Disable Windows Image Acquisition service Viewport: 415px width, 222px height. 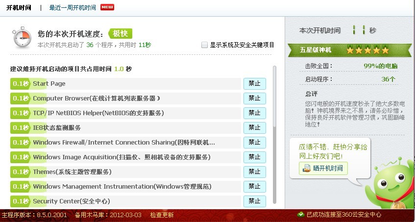point(255,157)
